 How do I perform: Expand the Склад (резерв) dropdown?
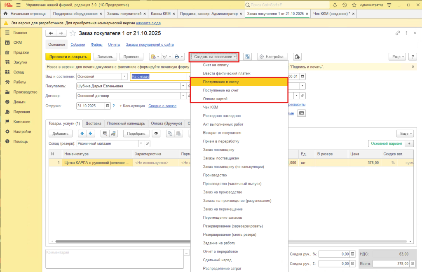141,143
